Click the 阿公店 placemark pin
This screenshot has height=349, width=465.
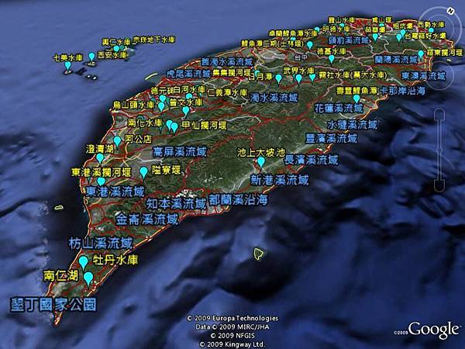[118, 141]
